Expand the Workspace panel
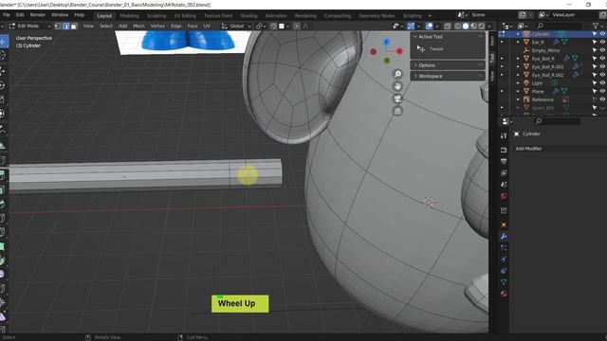The height and width of the screenshot is (341, 607). [448, 76]
